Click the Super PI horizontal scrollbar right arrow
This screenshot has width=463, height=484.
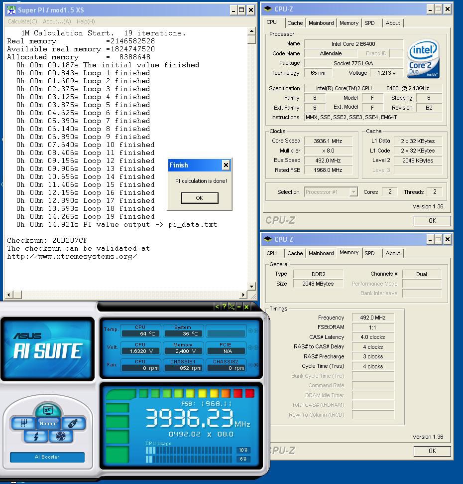click(243, 295)
